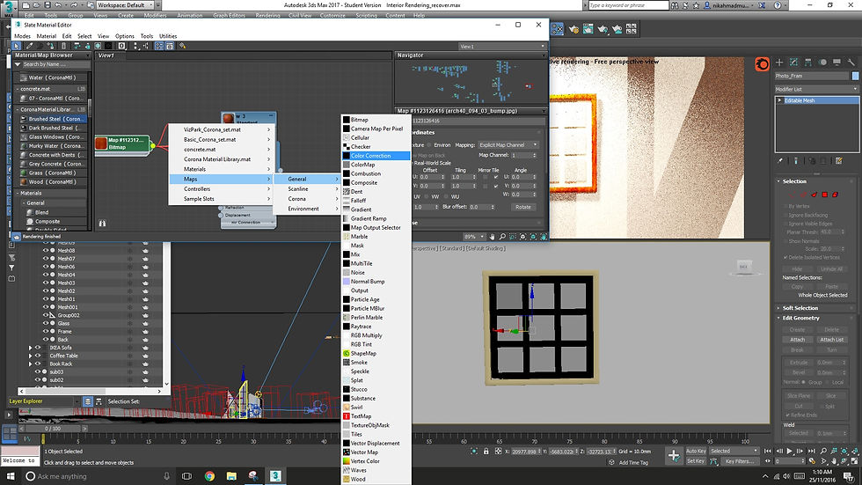
Task: Open the Modes menu in Slate Material Editor
Action: pos(23,36)
